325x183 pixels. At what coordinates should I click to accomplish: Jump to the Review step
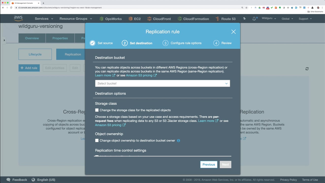click(x=223, y=43)
